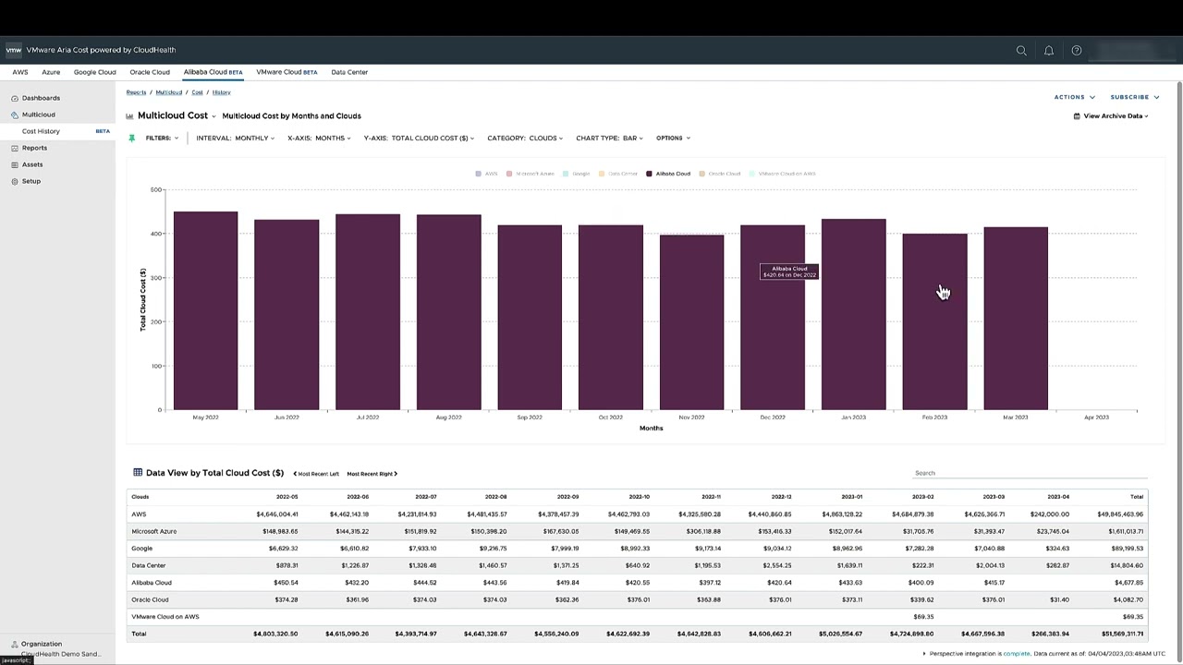Toggle Oracle Cloud series in legend
This screenshot has height=665, width=1183.
click(x=720, y=174)
